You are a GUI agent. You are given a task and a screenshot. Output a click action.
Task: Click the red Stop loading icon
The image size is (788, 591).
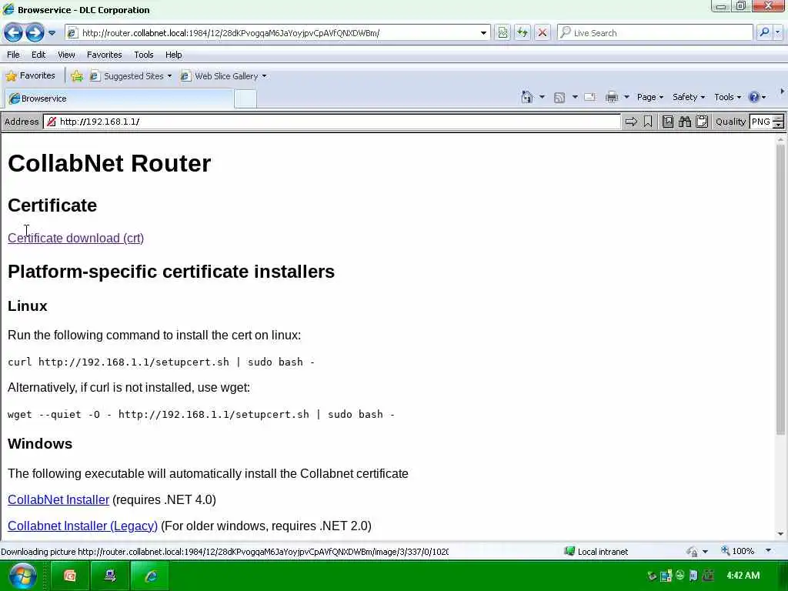coord(543,32)
